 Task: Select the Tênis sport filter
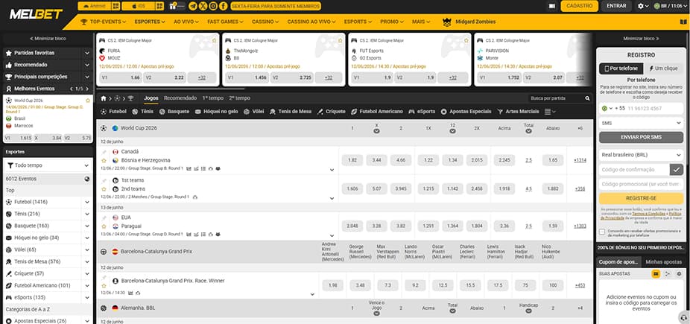tap(142, 112)
